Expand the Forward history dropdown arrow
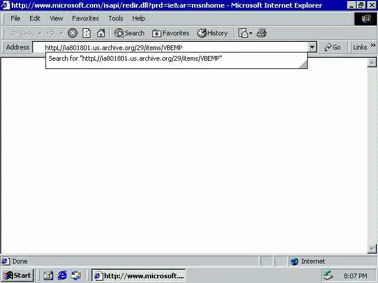Viewport: 378px width, 283px height. tap(61, 33)
